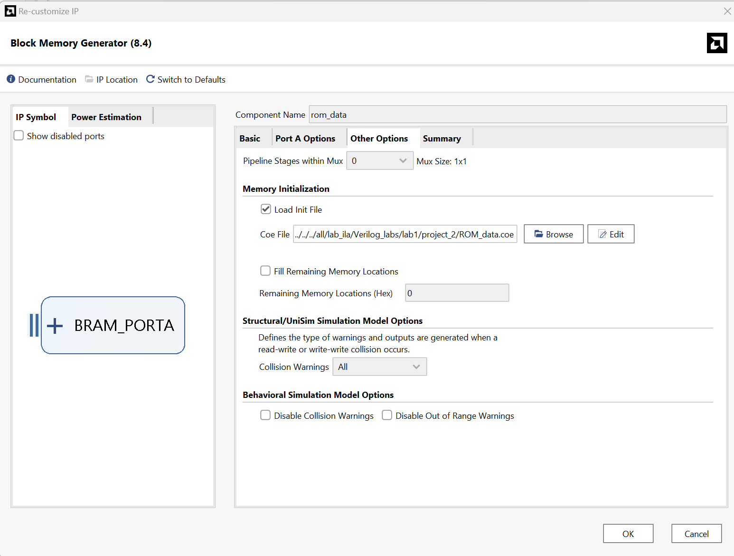Image resolution: width=734 pixels, height=556 pixels.
Task: Click the IP Location link
Action: point(117,80)
